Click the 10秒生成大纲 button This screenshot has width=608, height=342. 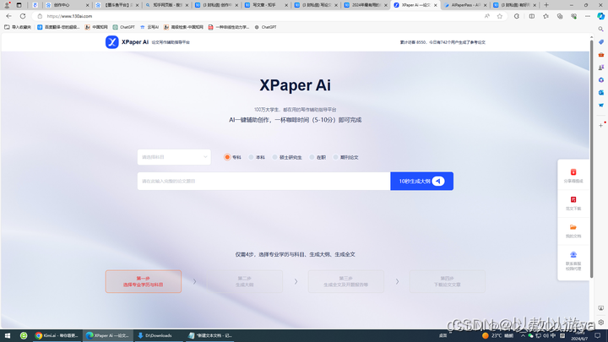pyautogui.click(x=422, y=181)
